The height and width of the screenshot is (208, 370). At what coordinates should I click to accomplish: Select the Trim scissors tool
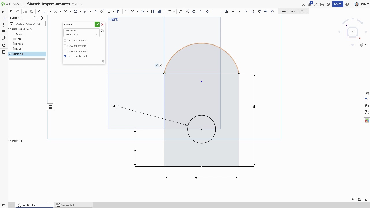click(x=132, y=11)
